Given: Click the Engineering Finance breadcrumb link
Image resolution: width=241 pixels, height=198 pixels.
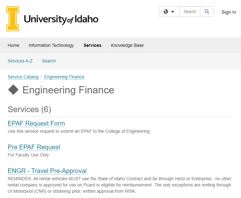Looking at the screenshot, I should [x=64, y=77].
